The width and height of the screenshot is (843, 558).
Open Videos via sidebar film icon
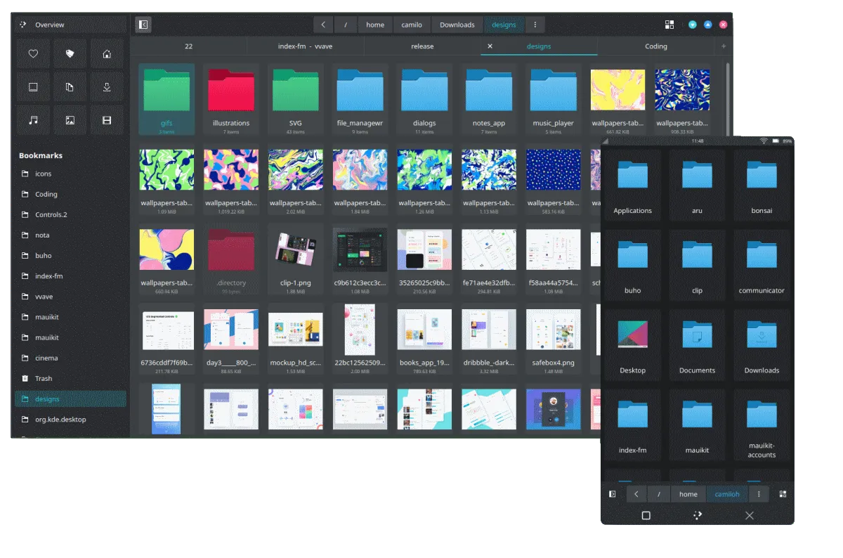coord(107,120)
